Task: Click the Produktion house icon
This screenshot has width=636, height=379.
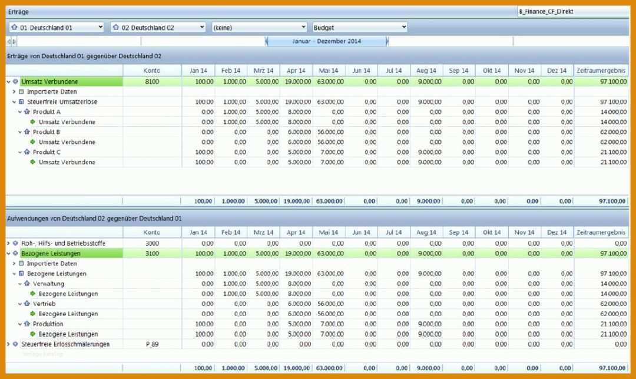Action: (27, 324)
